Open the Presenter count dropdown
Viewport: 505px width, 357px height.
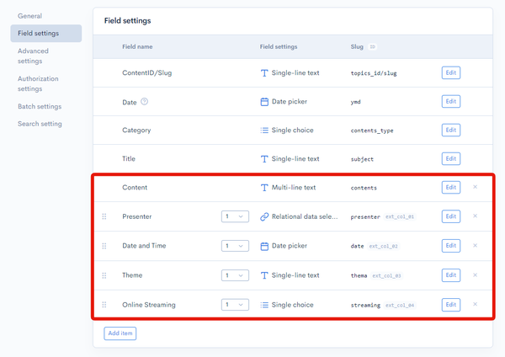[x=235, y=216]
